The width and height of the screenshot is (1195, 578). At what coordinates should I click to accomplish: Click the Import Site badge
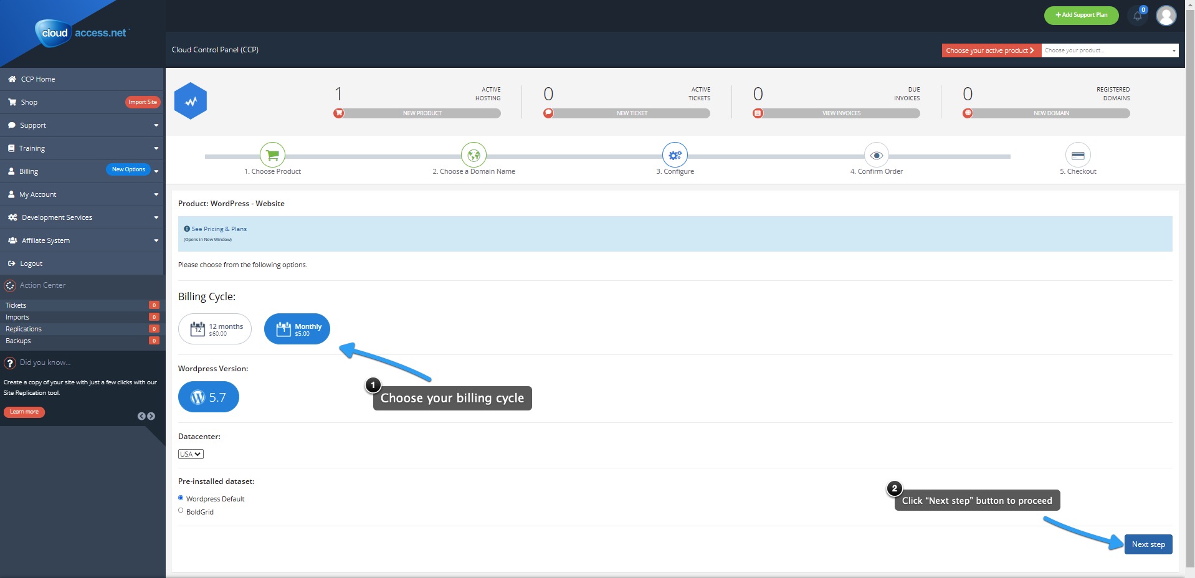143,102
